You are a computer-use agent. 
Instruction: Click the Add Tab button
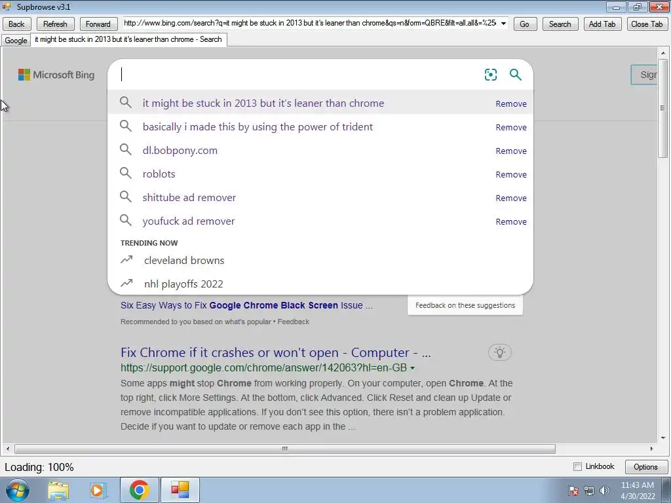pyautogui.click(x=602, y=24)
